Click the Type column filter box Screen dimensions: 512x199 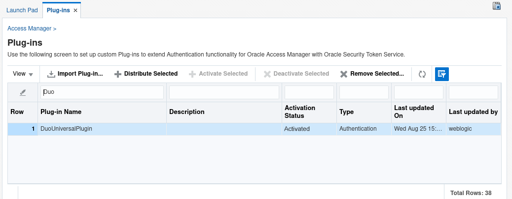tap(364, 92)
